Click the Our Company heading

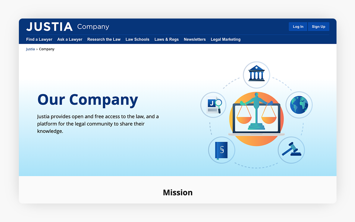pyautogui.click(x=88, y=100)
